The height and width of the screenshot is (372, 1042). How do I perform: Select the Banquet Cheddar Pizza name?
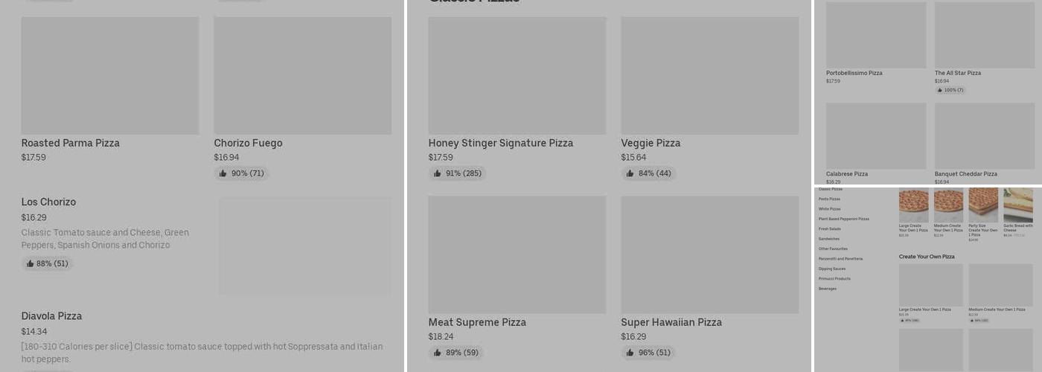pyautogui.click(x=965, y=174)
